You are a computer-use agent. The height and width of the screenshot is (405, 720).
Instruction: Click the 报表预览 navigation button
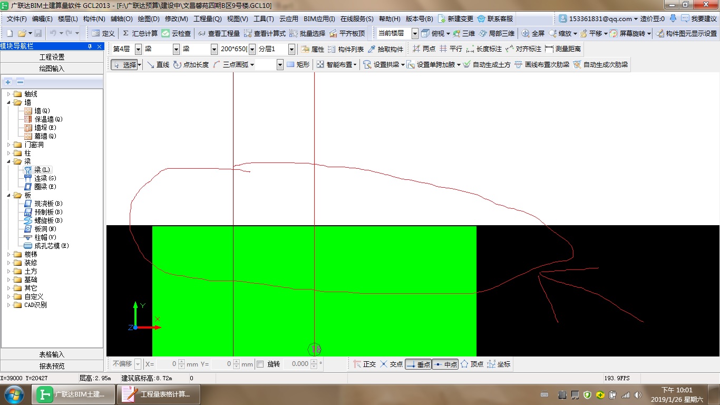(52, 366)
